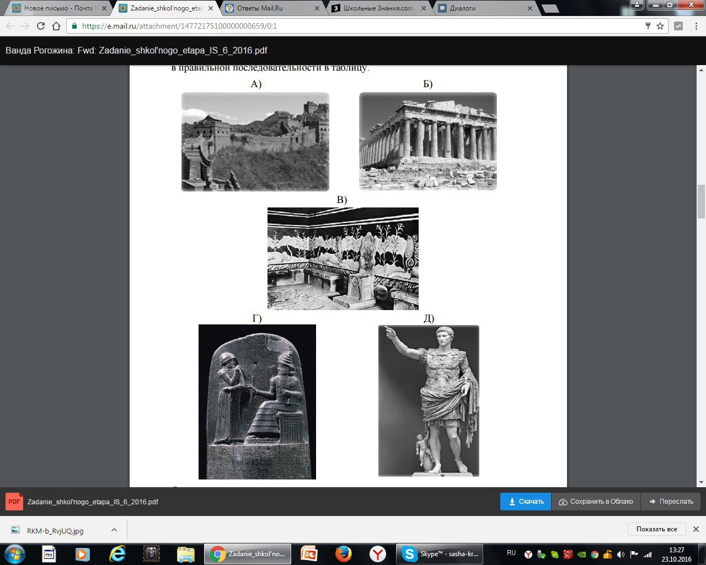
Task: Click Сохранить в Облако button
Action: [x=596, y=502]
